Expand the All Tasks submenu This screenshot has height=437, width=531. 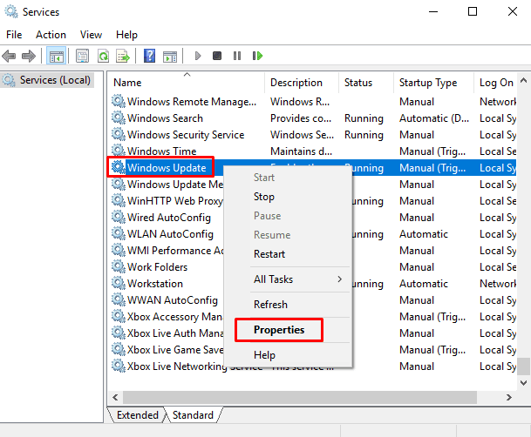point(288,279)
